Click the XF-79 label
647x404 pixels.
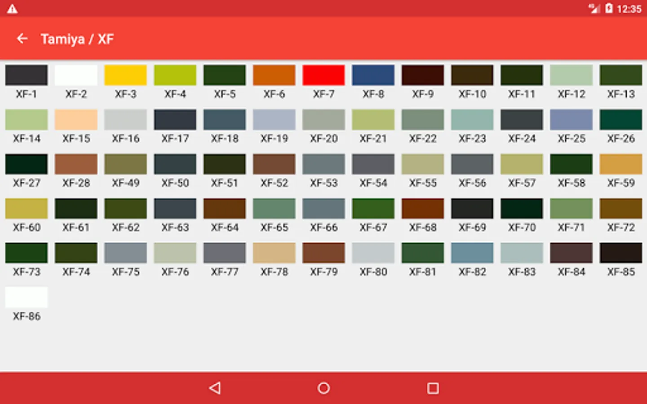[323, 272]
